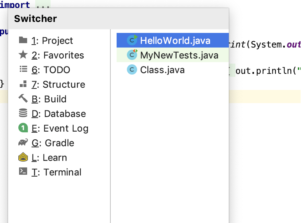Click the import keyword in the editor
308x223 pixels.
pos(15,4)
